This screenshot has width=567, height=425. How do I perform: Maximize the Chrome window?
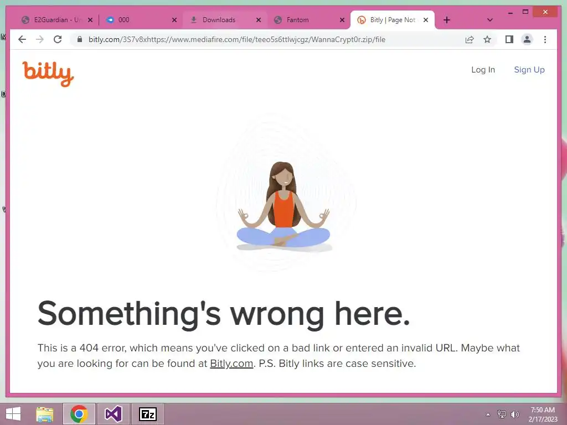coord(525,12)
